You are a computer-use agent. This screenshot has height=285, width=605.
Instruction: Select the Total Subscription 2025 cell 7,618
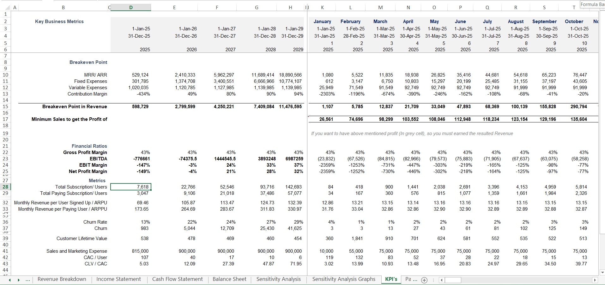pyautogui.click(x=131, y=187)
